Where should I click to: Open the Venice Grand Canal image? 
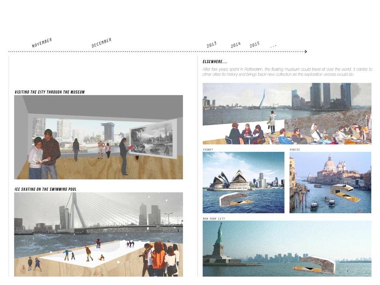[330, 182]
